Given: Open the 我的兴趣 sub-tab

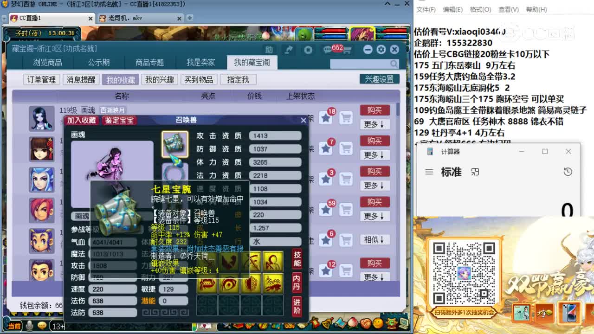Looking at the screenshot, I should pyautogui.click(x=159, y=80).
